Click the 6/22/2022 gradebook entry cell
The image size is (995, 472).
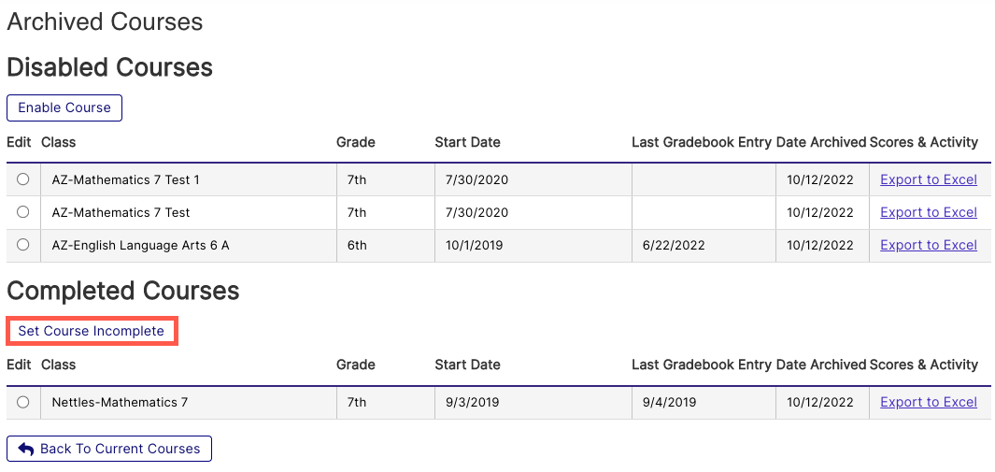click(x=673, y=245)
